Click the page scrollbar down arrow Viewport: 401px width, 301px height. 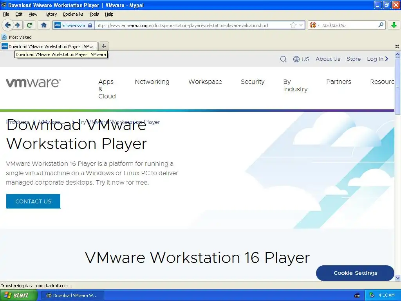pos(397,278)
